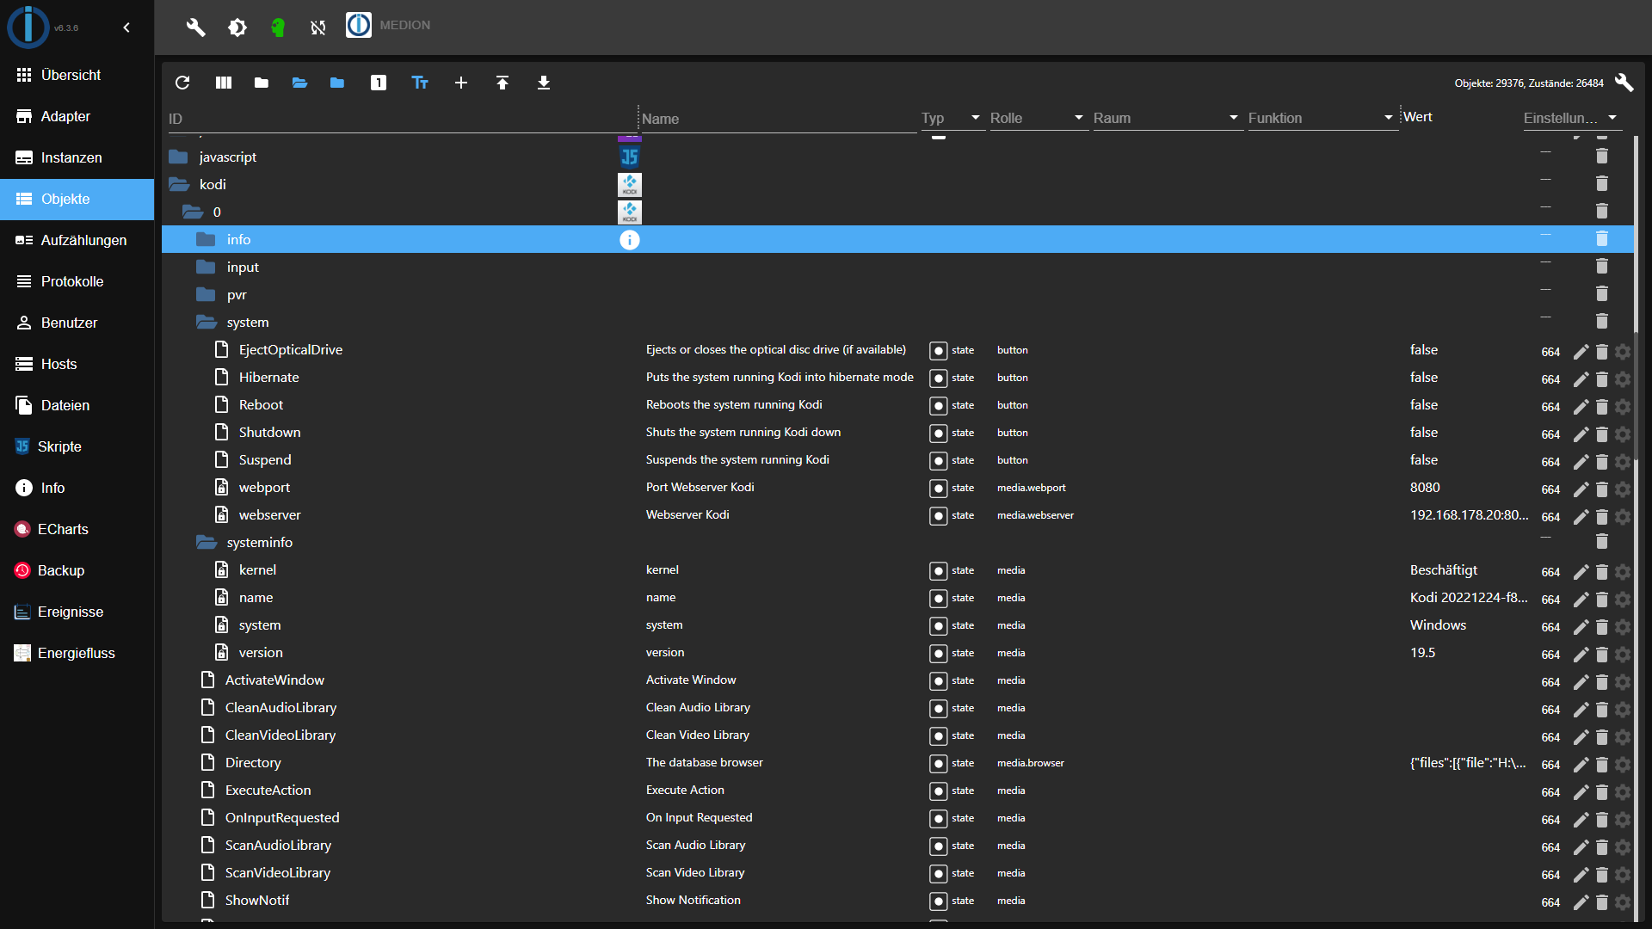The width and height of the screenshot is (1652, 929).
Task: Open the Dateien page in sidebar
Action: 77,405
